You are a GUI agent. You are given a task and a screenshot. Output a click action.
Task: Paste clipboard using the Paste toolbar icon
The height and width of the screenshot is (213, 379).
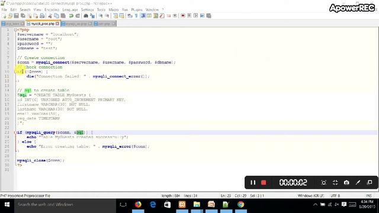tap(63, 16)
